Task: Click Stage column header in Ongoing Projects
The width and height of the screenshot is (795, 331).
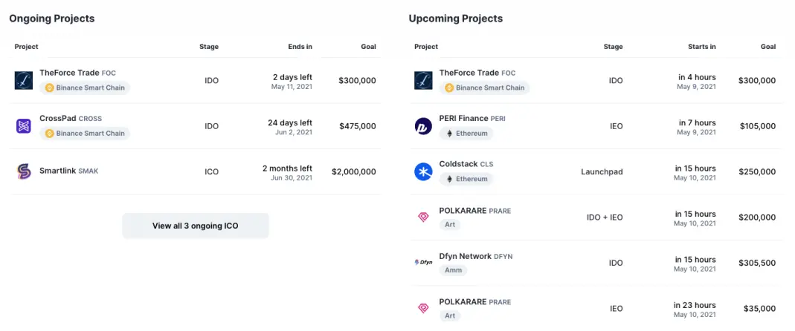Action: (209, 47)
